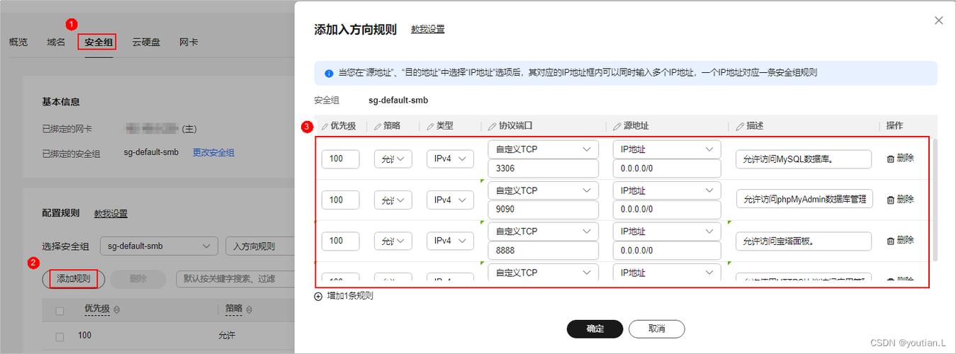This screenshot has height=354, width=956.
Task: Check the row checkbox for priority 100
Action: (x=60, y=336)
